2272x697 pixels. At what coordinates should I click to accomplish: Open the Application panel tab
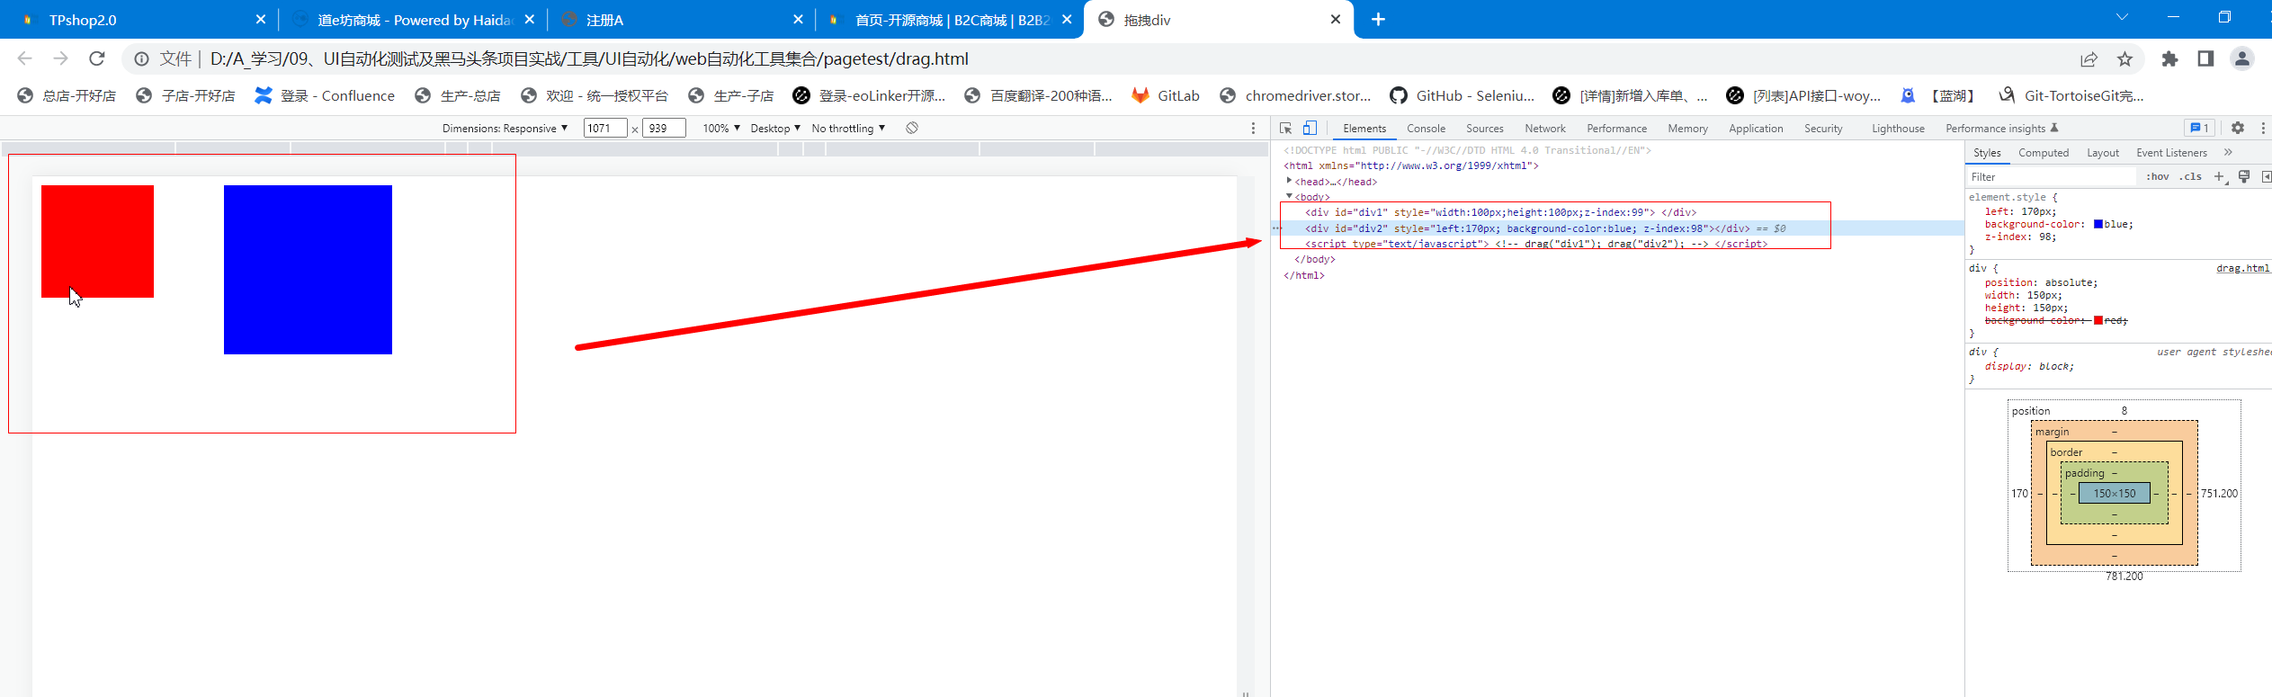pyautogui.click(x=1756, y=129)
